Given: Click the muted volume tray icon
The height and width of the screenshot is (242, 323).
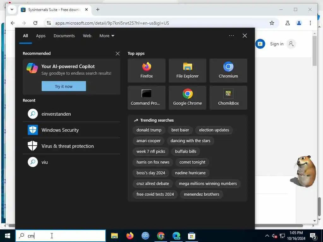Looking at the screenshot, I should point(274,236).
